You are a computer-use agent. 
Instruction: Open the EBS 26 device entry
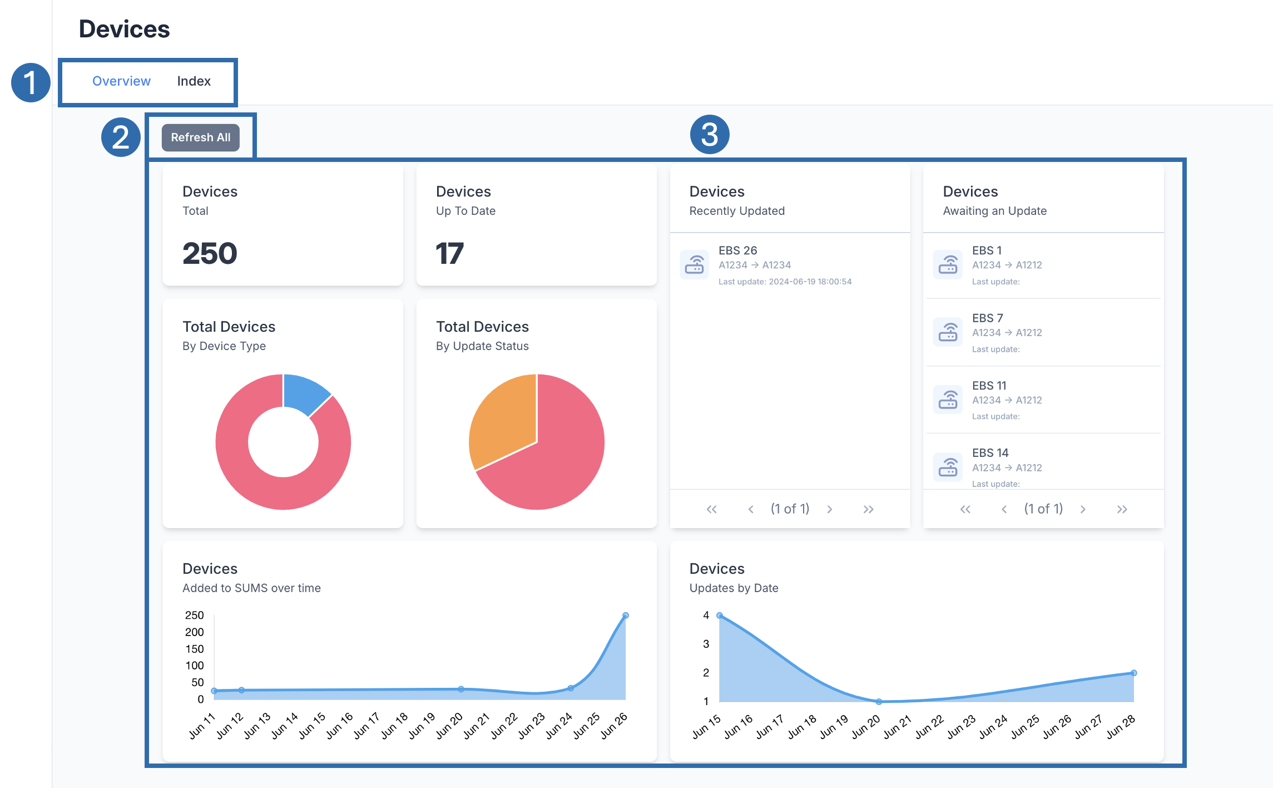(x=737, y=250)
